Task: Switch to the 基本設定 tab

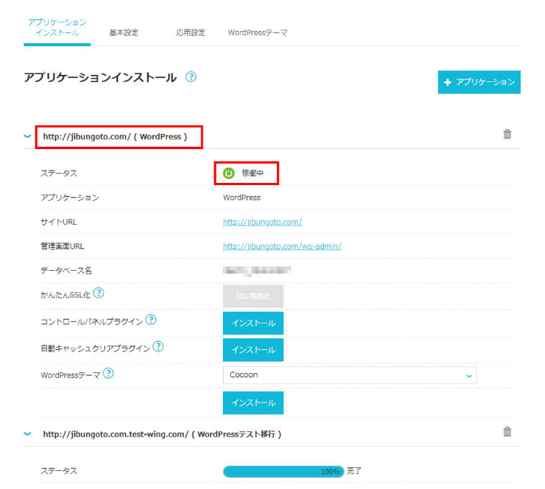Action: click(x=124, y=32)
